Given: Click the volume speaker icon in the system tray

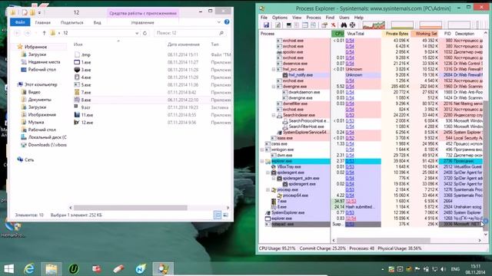Looking at the screenshot, I should [x=443, y=269].
